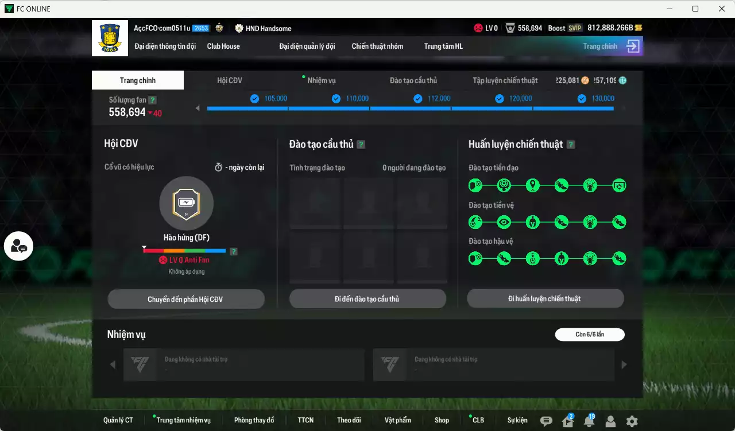The height and width of the screenshot is (431, 735).
Task: Open notifications bell with badge 19
Action: (x=589, y=421)
